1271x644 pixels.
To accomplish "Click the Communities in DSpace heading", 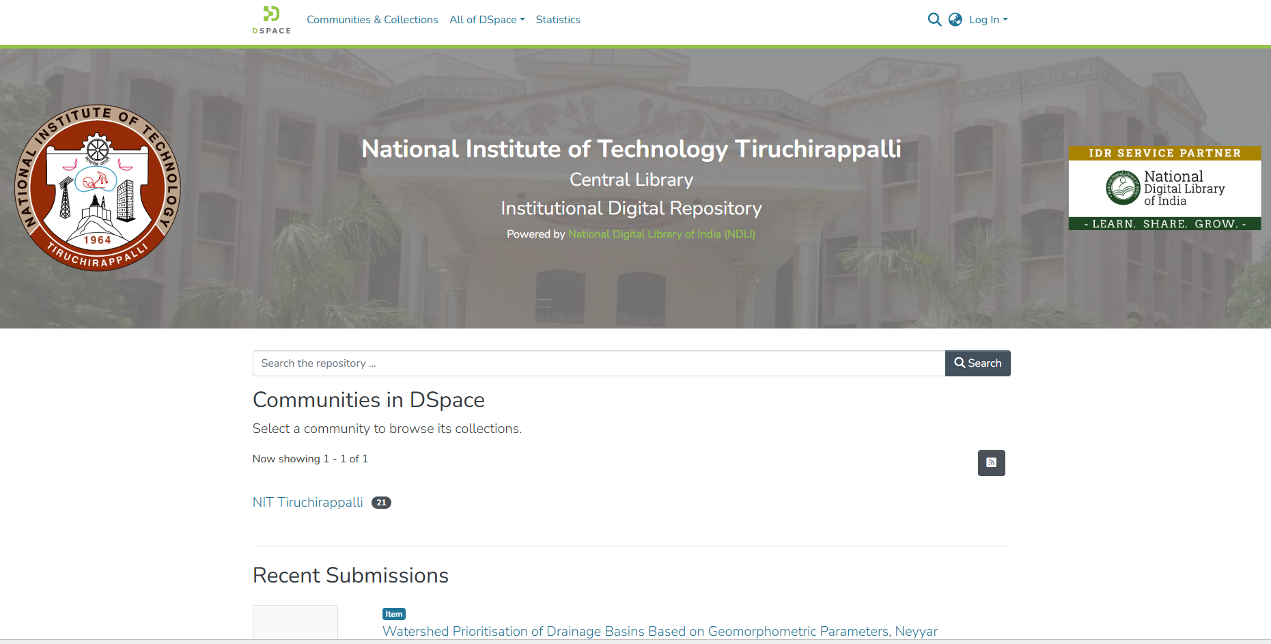I will tap(369, 400).
